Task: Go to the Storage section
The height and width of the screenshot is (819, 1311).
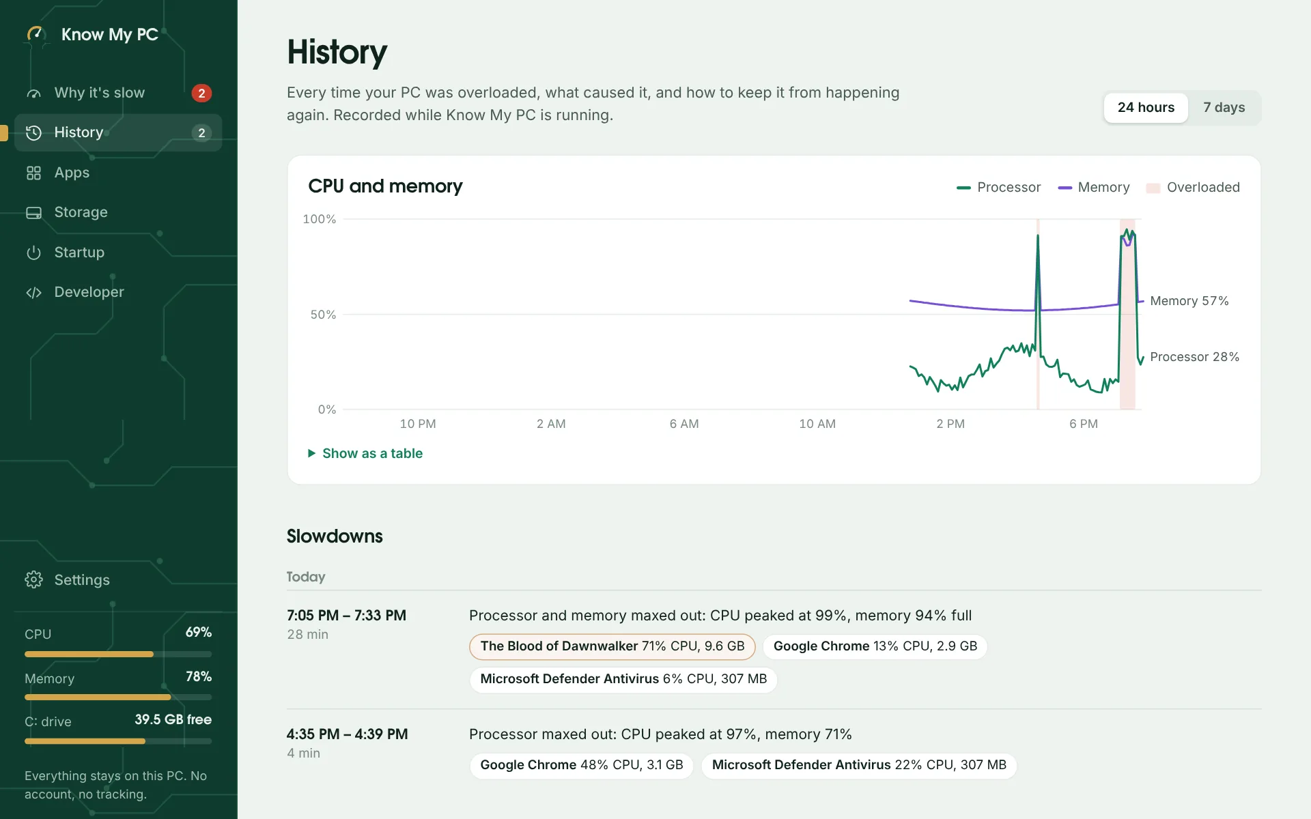Action: (118, 212)
